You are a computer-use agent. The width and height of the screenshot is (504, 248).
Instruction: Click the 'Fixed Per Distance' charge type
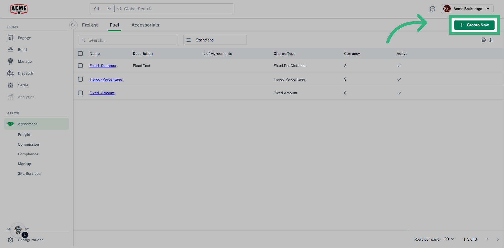click(290, 66)
